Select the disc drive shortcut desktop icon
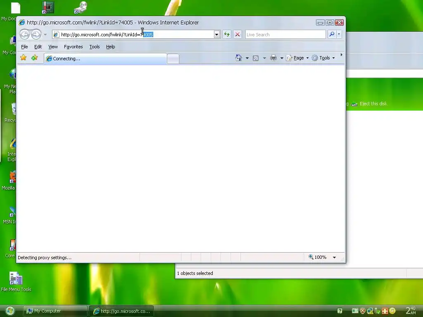423x317 pixels. pos(81,7)
